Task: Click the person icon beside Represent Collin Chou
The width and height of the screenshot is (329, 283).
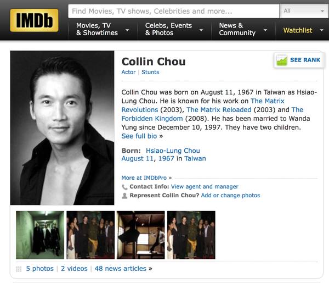Action: (124, 196)
